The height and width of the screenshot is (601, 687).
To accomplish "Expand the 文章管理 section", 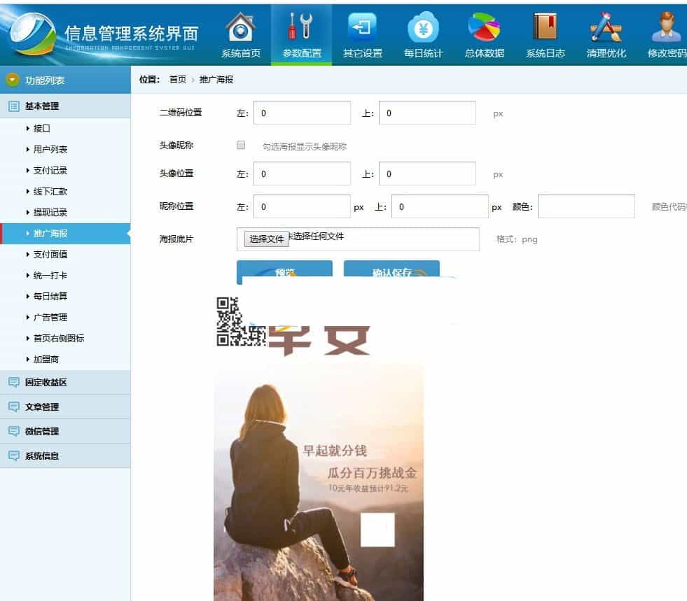I will 65,406.
